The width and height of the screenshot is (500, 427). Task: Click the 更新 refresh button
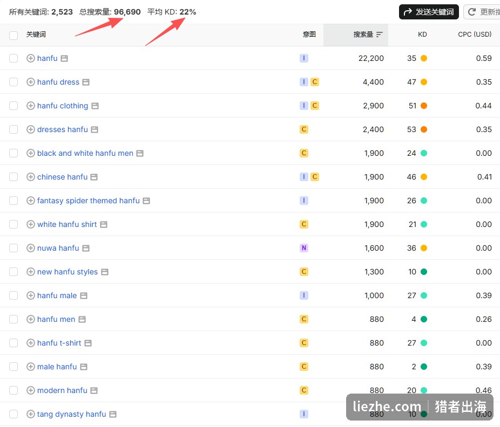pos(482,12)
